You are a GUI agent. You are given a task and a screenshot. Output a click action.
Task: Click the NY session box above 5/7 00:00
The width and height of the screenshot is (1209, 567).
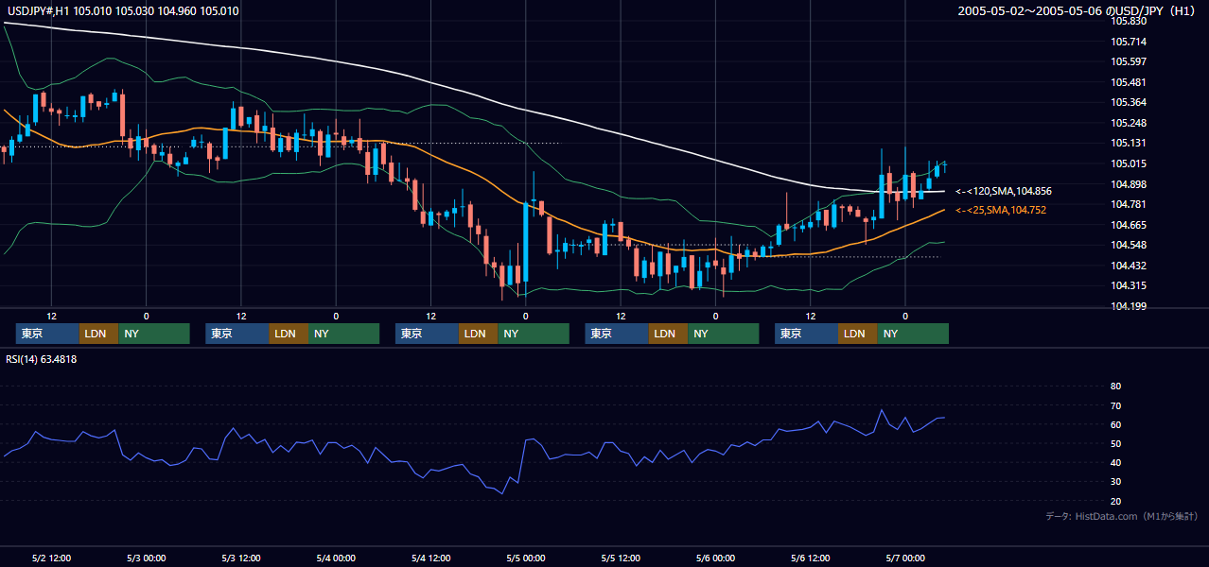(913, 334)
